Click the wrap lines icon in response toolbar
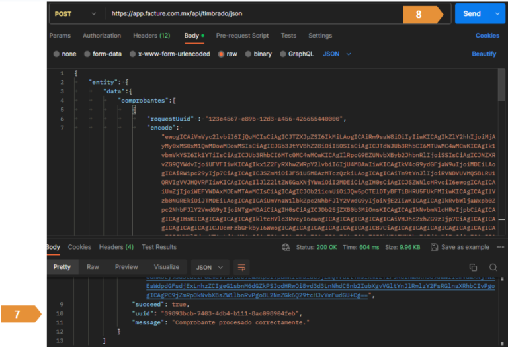The height and width of the screenshot is (347, 508). (x=241, y=267)
